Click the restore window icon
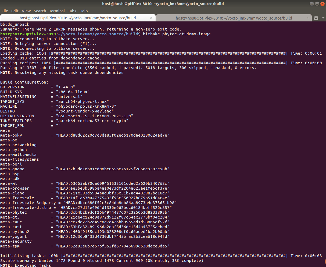The width and height of the screenshot is (326, 267). (317, 3)
